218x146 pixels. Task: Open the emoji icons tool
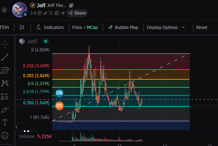pyautogui.click(x=5, y=135)
